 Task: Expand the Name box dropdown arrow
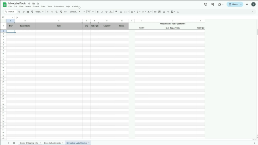coord(12,17)
